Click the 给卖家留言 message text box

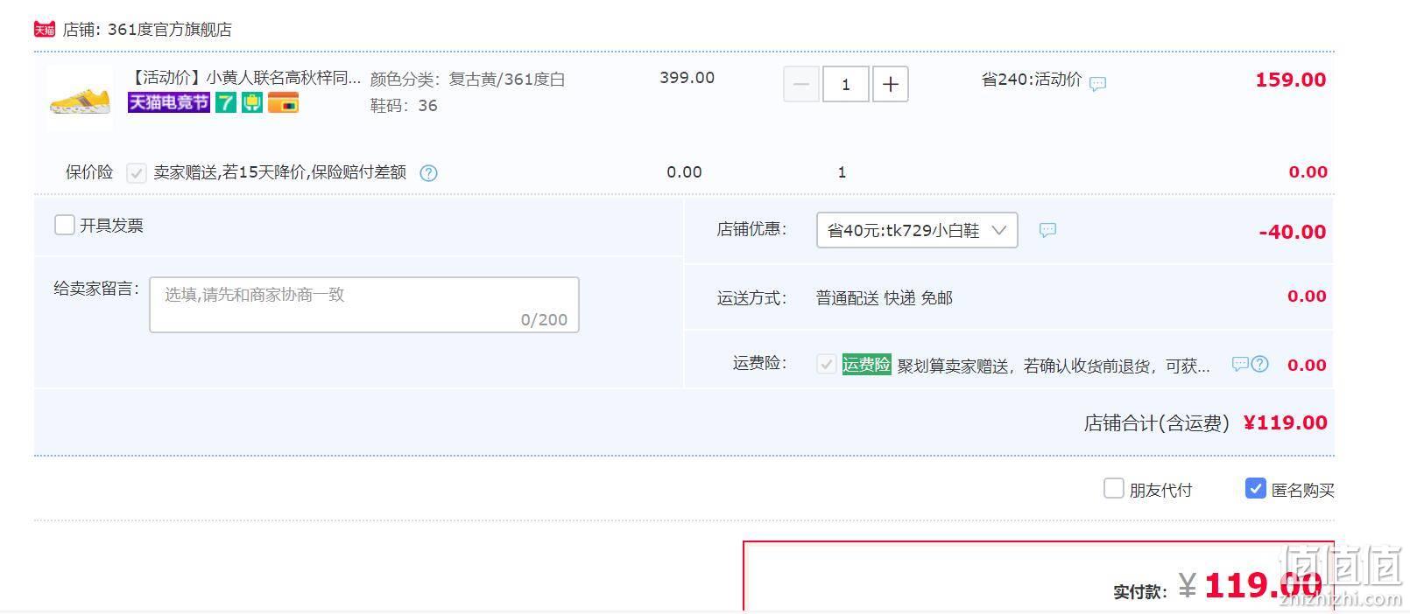[364, 304]
